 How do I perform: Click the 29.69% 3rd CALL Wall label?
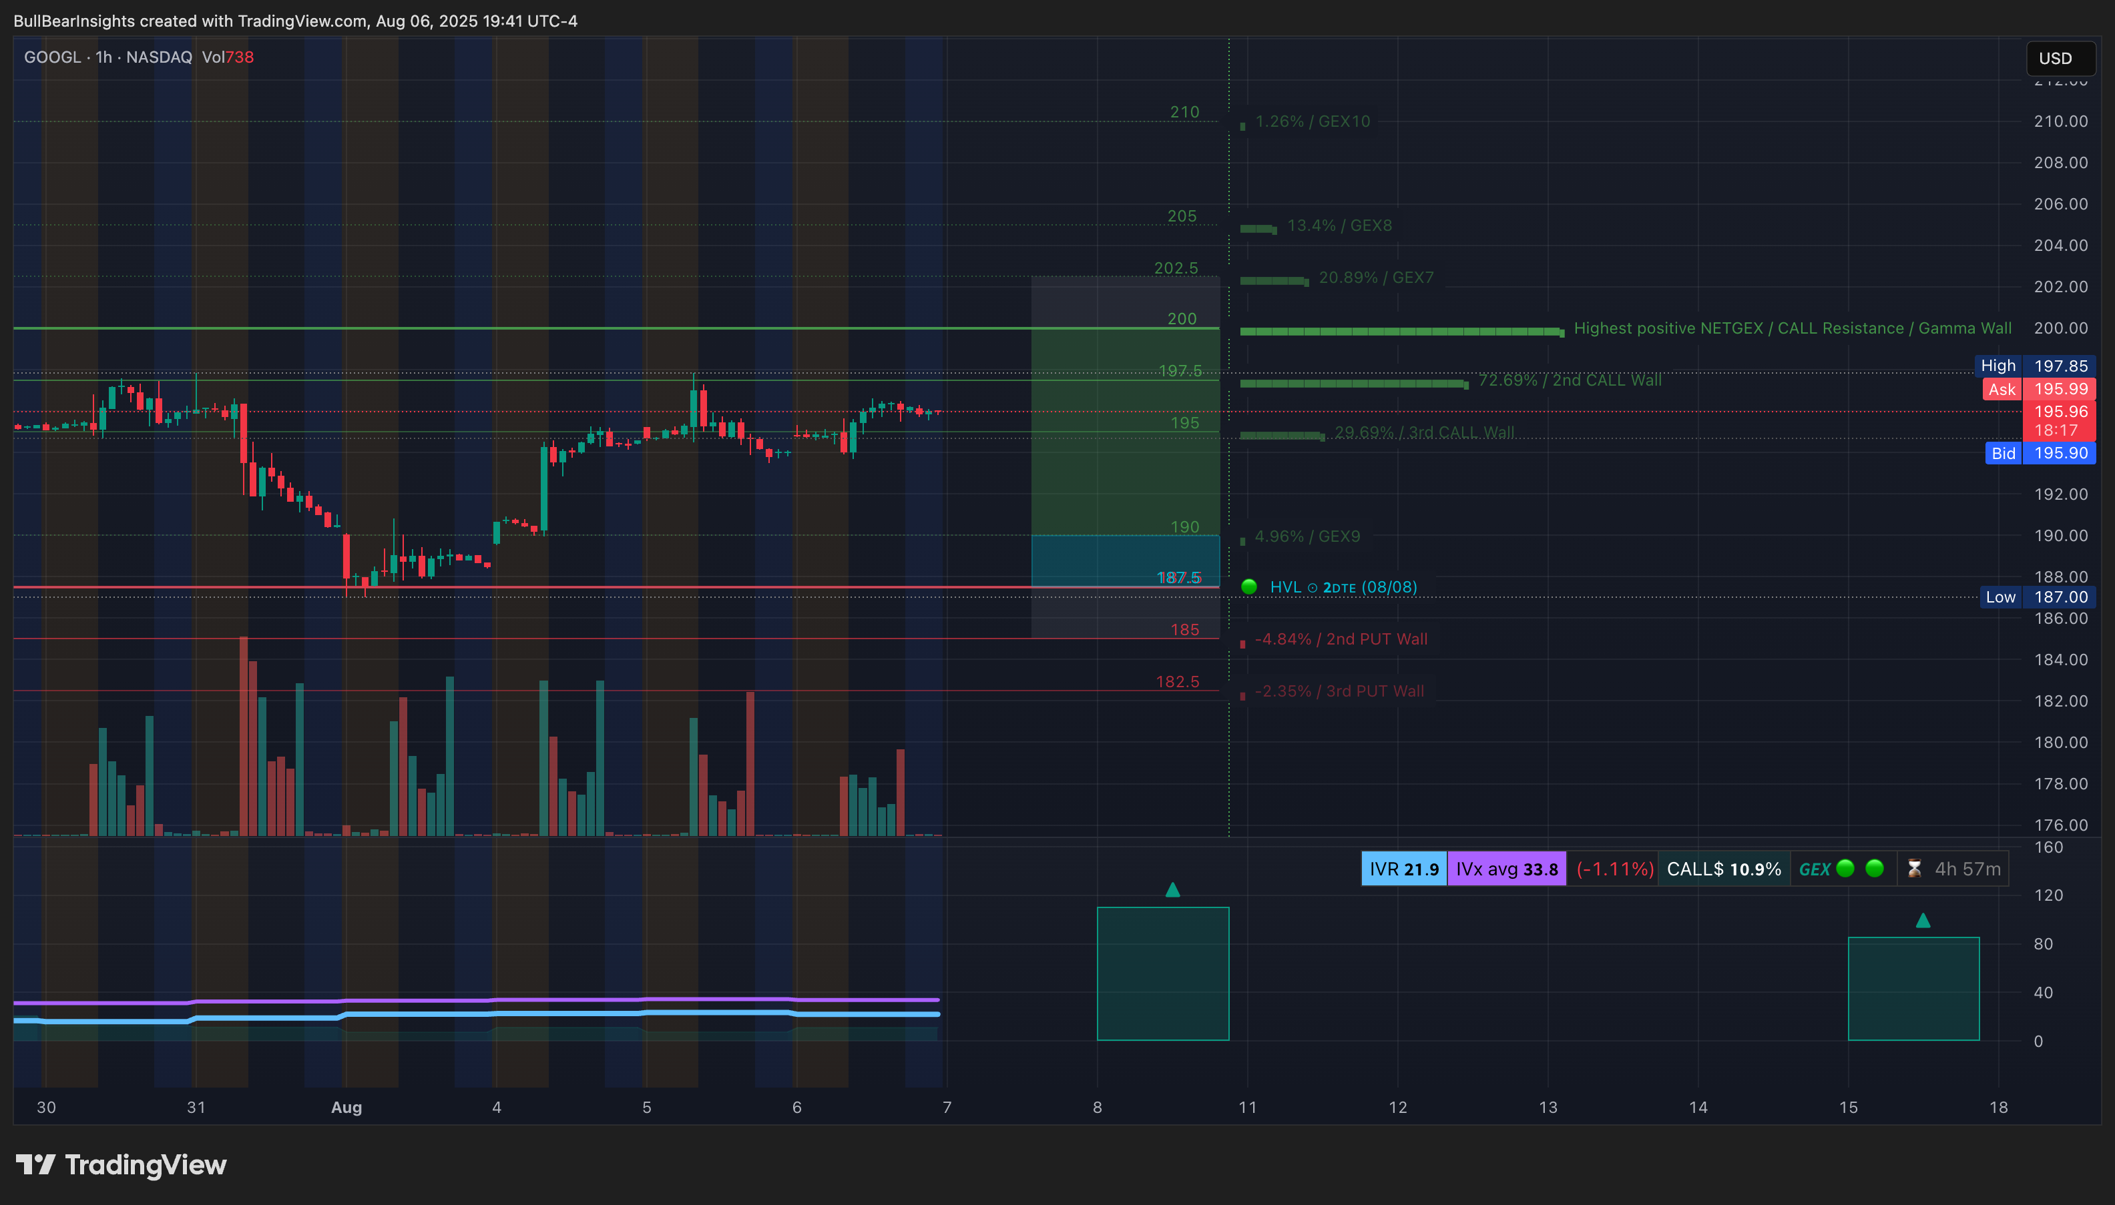[x=1425, y=432]
